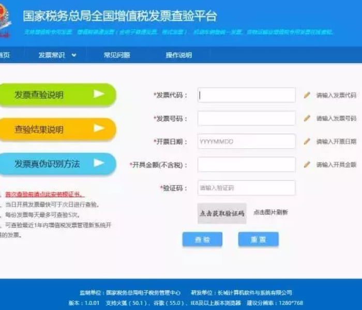Screen dimensions: 362x310
Task: Go to 常见问题 page
Action: [117, 55]
